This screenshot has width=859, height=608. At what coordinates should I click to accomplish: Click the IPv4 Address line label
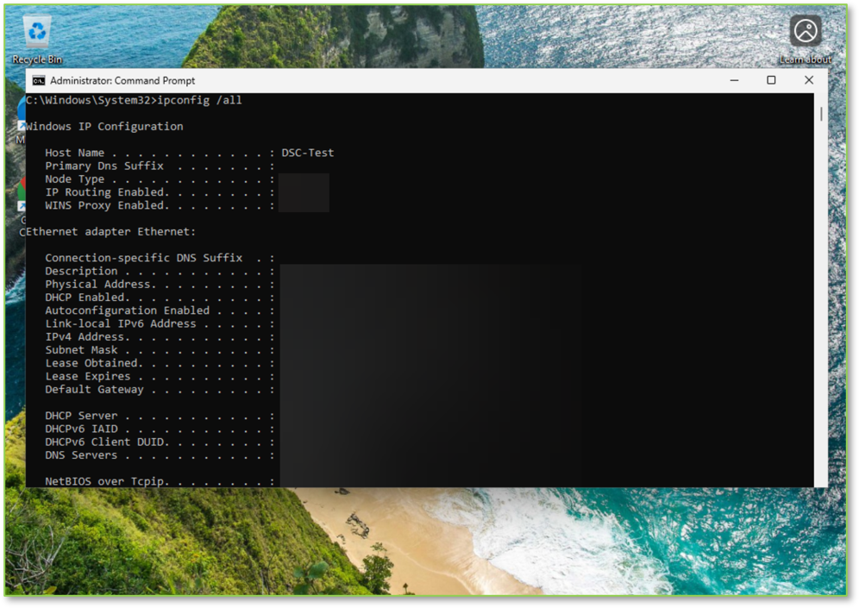click(x=87, y=337)
